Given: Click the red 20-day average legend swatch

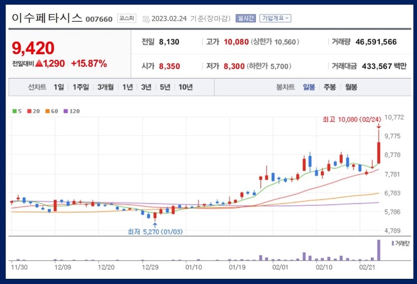Looking at the screenshot, I should tap(29, 111).
